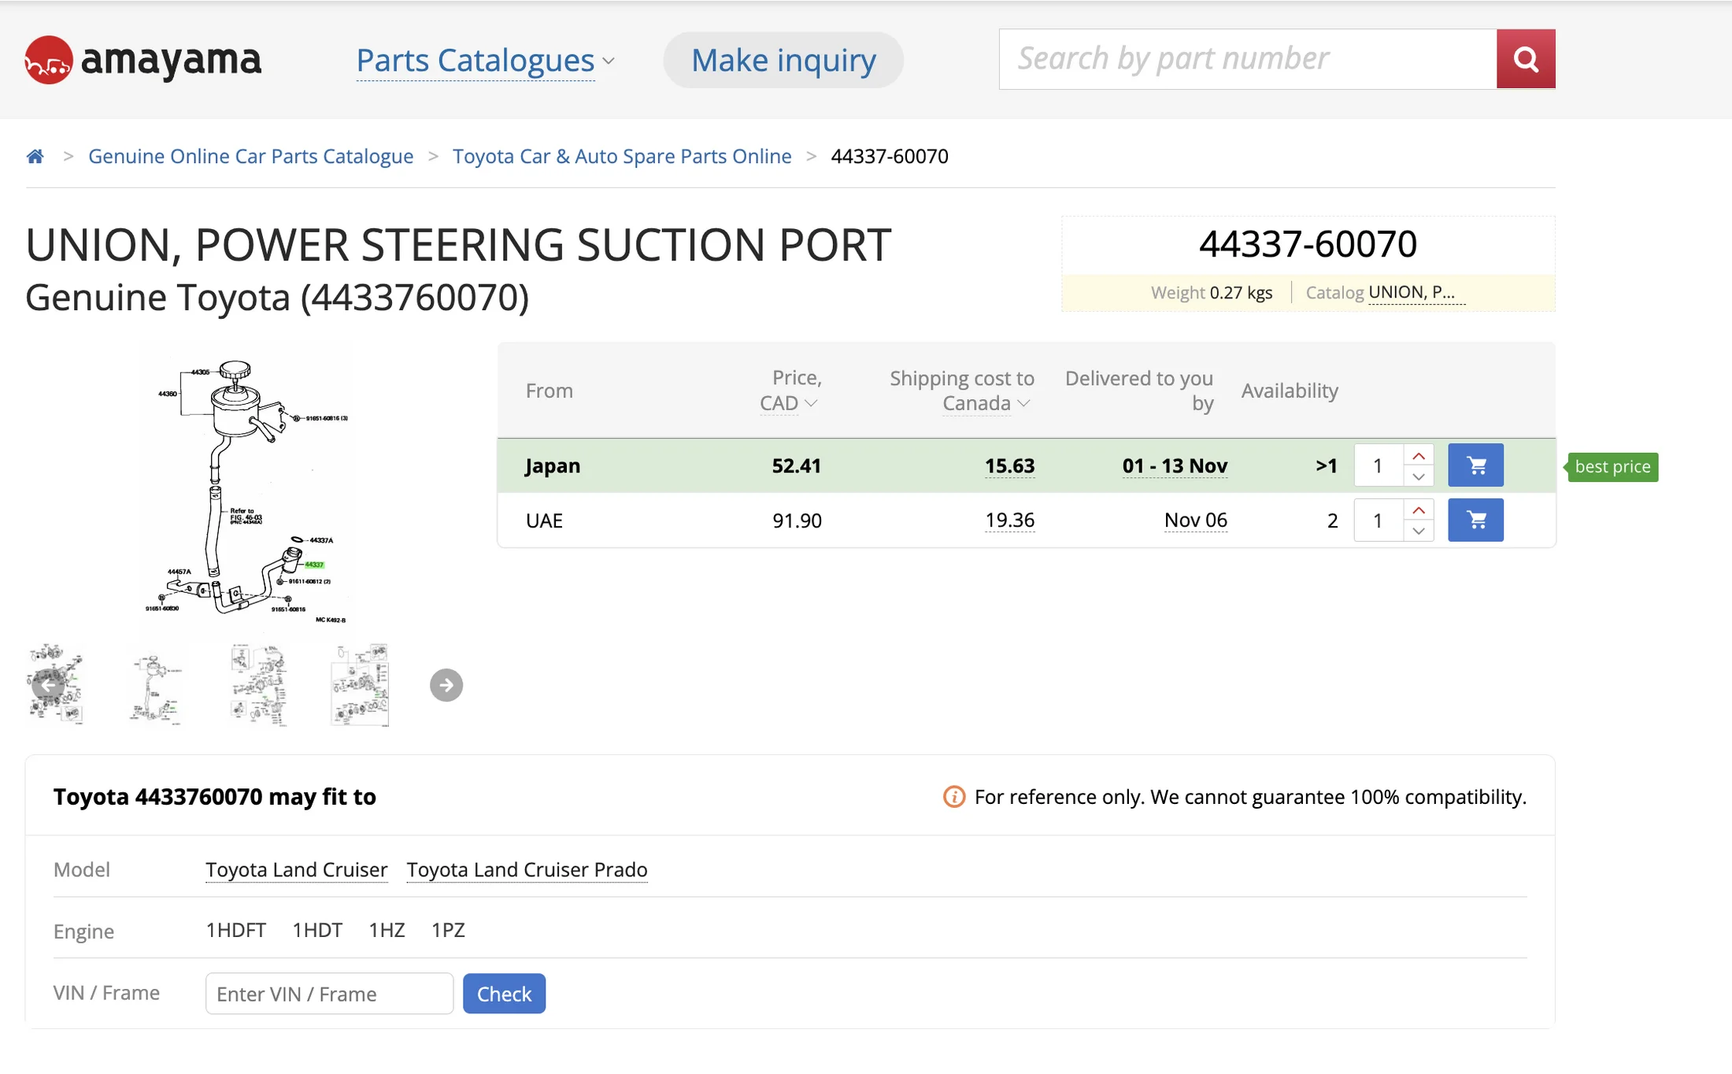Change shipping destination from Canada

(986, 403)
